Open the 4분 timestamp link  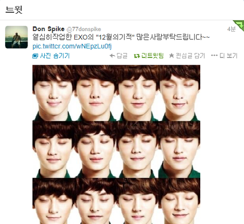click(231, 29)
